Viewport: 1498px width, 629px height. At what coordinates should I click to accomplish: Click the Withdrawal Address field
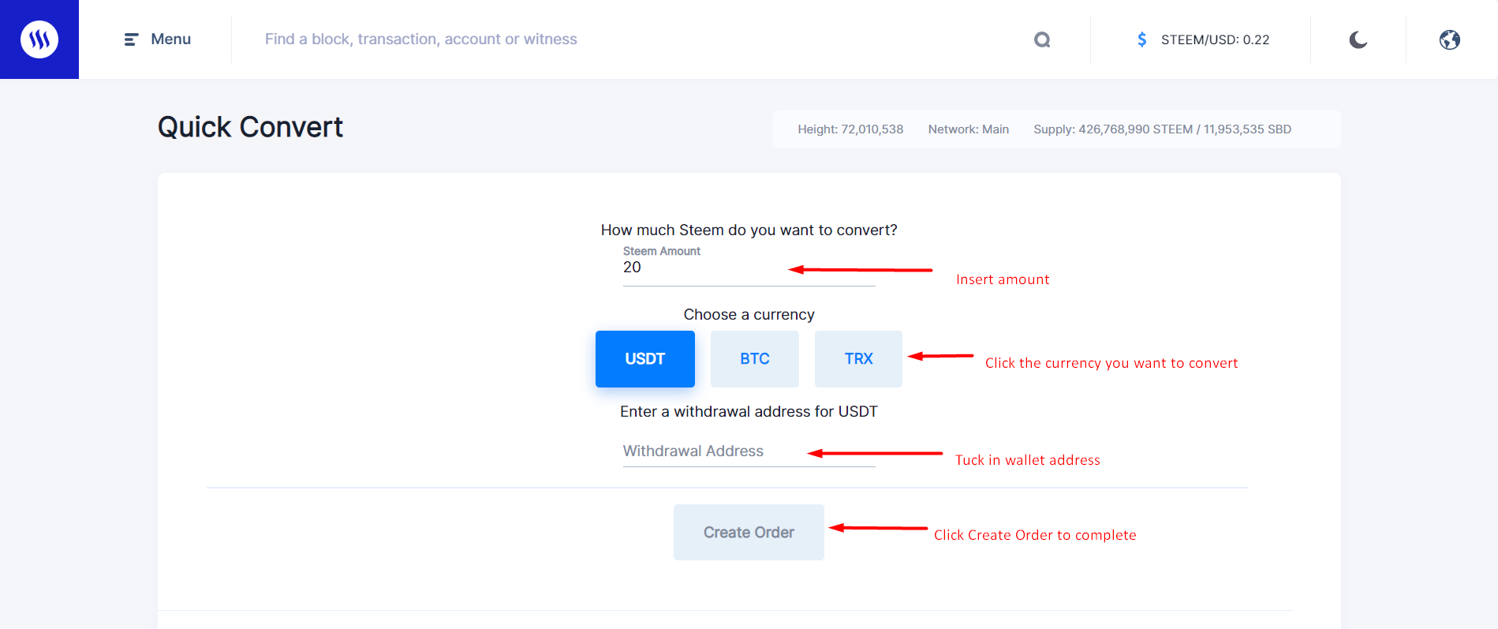(x=749, y=451)
